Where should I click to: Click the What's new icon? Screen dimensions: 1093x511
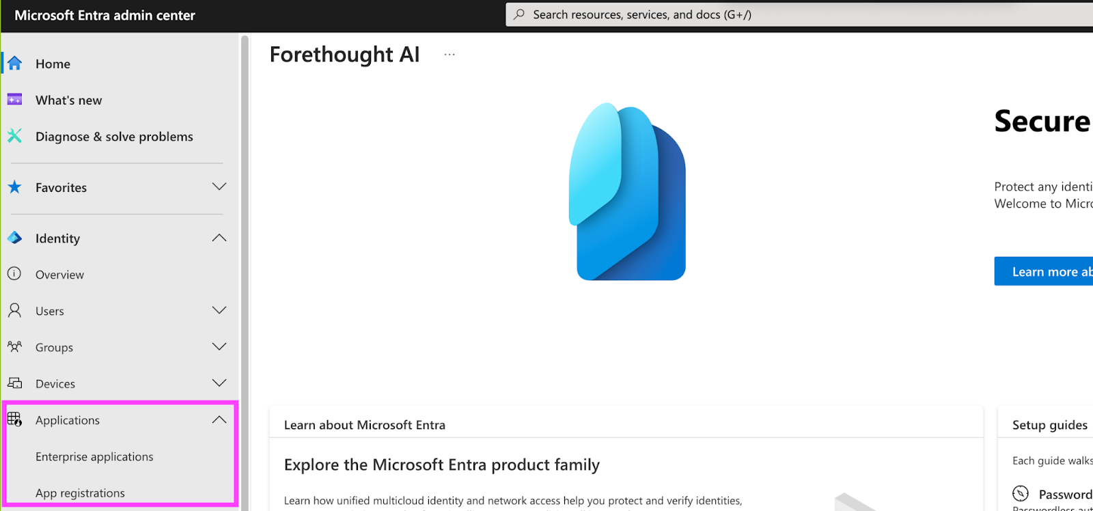14,100
